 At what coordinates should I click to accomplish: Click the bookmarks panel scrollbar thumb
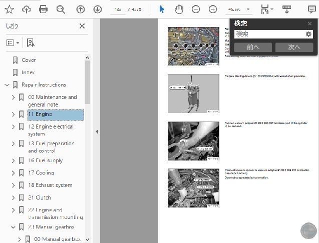coord(87,82)
